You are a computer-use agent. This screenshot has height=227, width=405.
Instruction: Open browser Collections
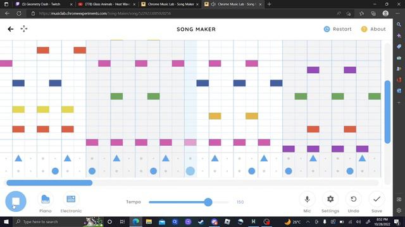373,14
